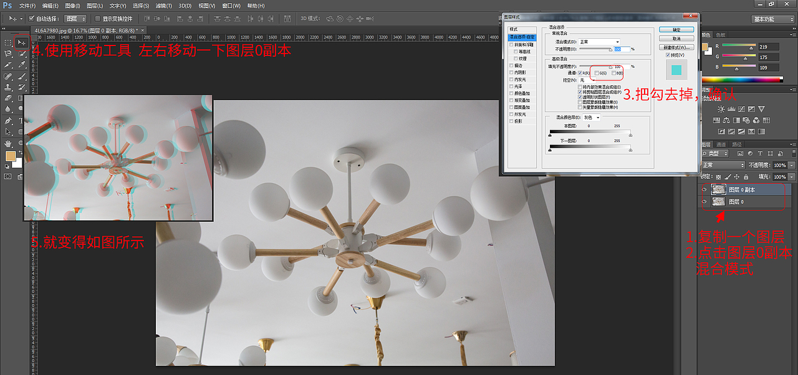Open 混合模式 dropdown in dialog
Viewport: 798px width, 375px height.
point(599,42)
